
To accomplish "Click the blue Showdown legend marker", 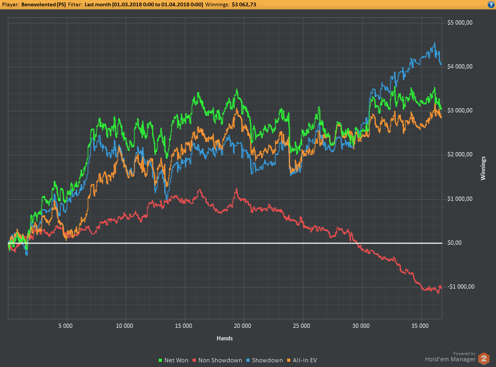I will pos(248,360).
